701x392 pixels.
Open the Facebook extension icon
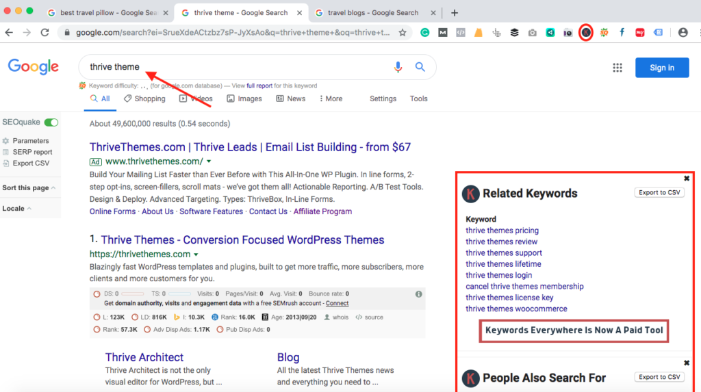tap(622, 32)
